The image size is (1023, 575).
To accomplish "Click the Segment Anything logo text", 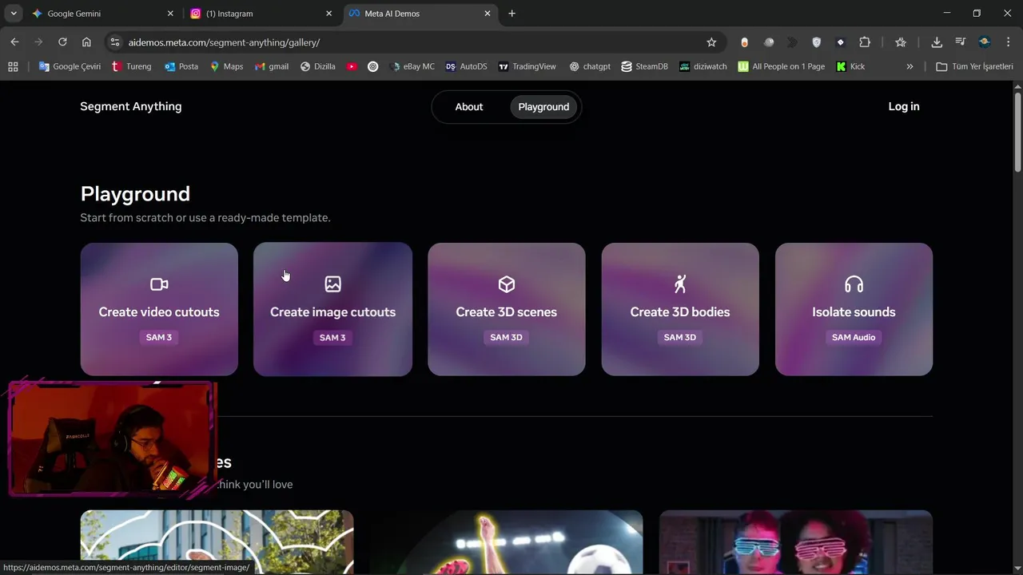I will [131, 106].
